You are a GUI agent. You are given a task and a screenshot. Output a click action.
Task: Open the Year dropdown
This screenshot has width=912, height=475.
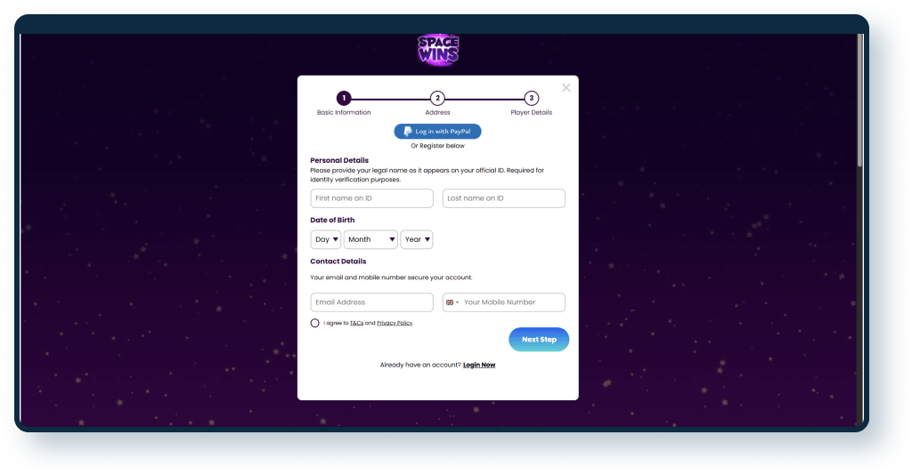point(417,239)
